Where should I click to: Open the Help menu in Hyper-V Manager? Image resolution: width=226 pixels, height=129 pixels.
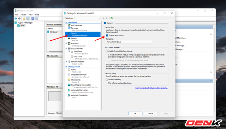point(37,15)
